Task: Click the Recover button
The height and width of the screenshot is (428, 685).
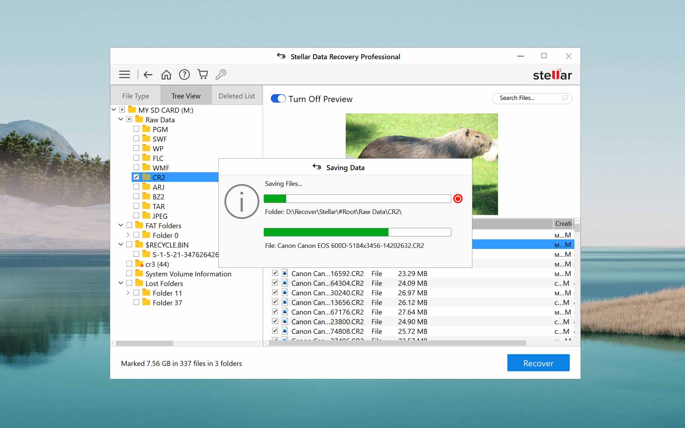Action: pos(538,362)
